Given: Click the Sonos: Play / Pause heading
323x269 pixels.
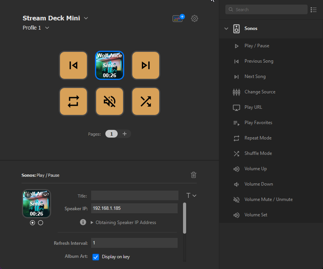Looking at the screenshot, I should (40, 175).
